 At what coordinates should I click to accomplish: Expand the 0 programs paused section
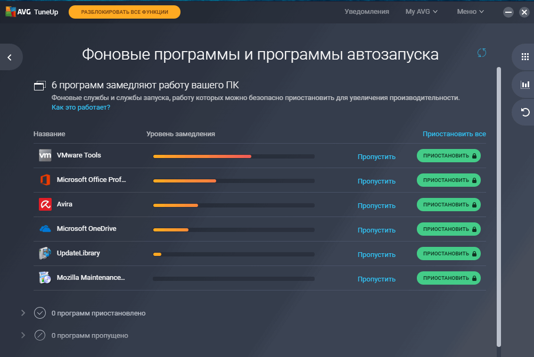(x=23, y=313)
